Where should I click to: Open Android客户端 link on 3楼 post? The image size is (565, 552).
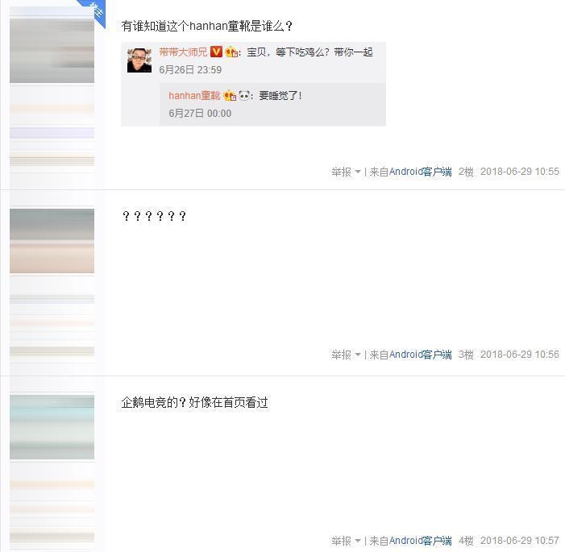pyautogui.click(x=421, y=355)
